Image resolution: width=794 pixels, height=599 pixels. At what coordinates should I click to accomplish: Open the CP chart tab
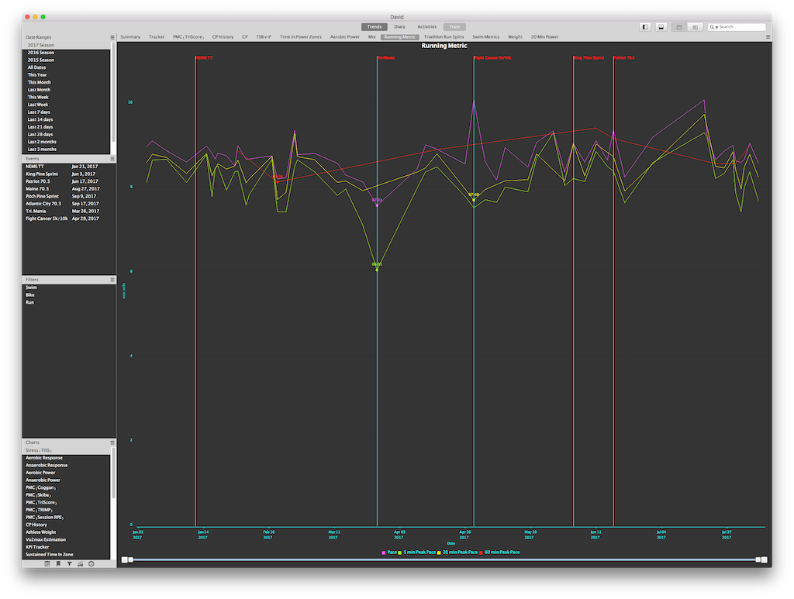point(244,37)
